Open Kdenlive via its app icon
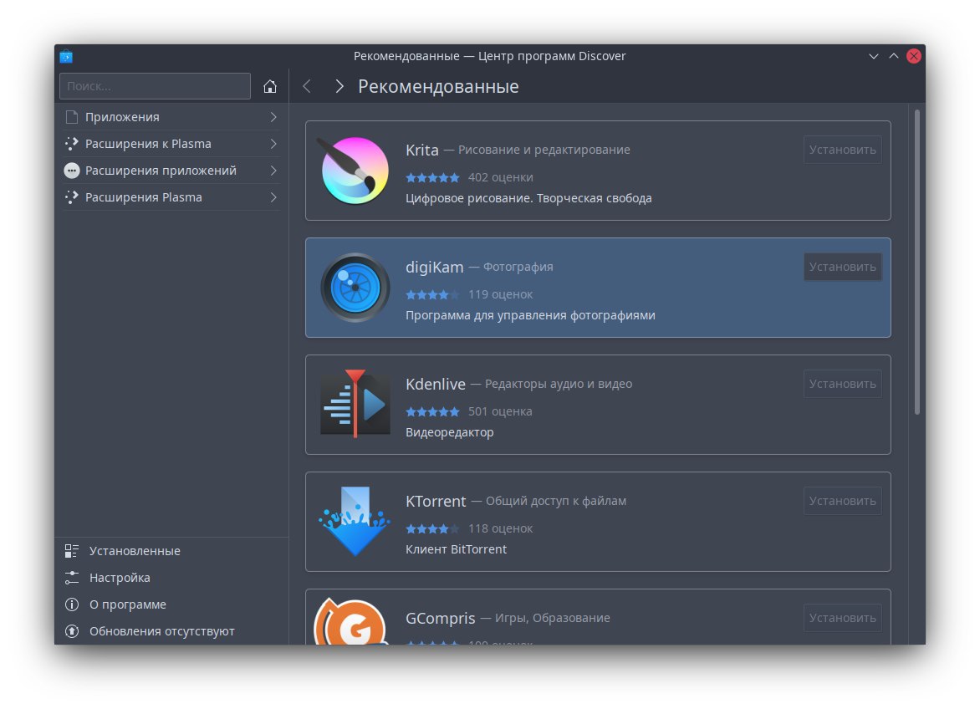Viewport: 980px width, 709px height. [x=355, y=404]
